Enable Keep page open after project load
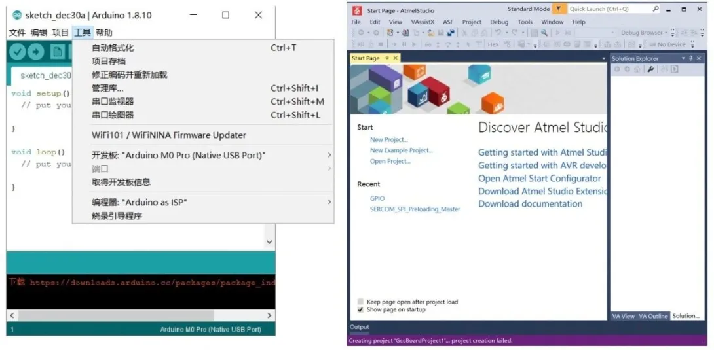The image size is (714, 350). click(361, 302)
